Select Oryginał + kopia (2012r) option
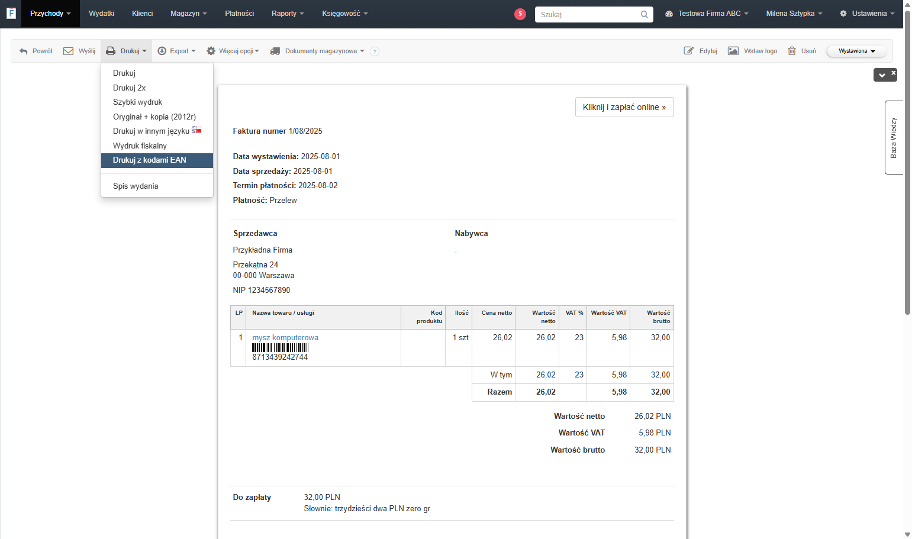Viewport: 912px width, 539px height. pyautogui.click(x=157, y=117)
